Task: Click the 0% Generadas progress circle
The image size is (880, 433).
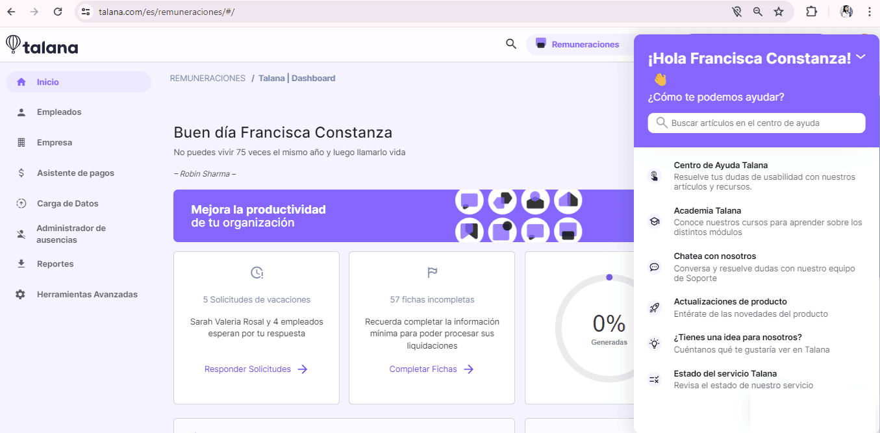Action: 609,328
